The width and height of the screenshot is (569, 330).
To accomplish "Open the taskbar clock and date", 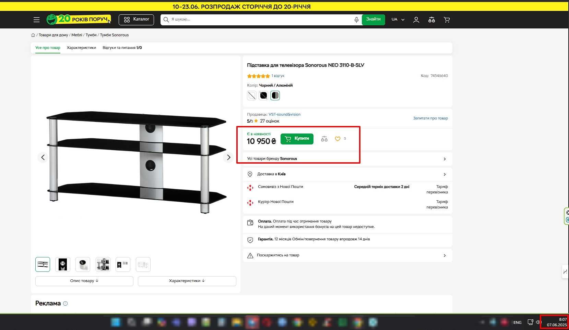I will [x=557, y=322].
